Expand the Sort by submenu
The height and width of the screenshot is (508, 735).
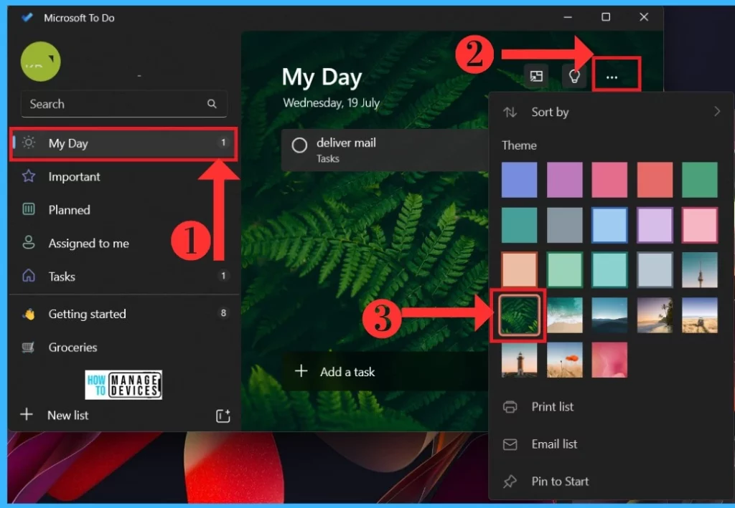pyautogui.click(x=611, y=112)
